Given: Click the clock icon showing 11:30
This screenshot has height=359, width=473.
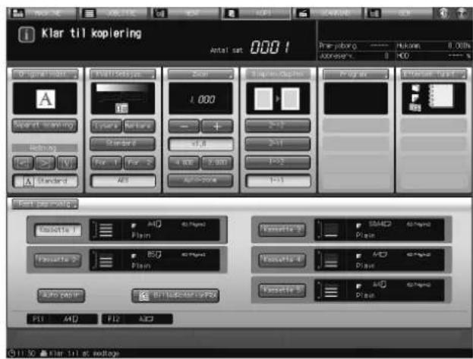Looking at the screenshot, I should (12, 353).
